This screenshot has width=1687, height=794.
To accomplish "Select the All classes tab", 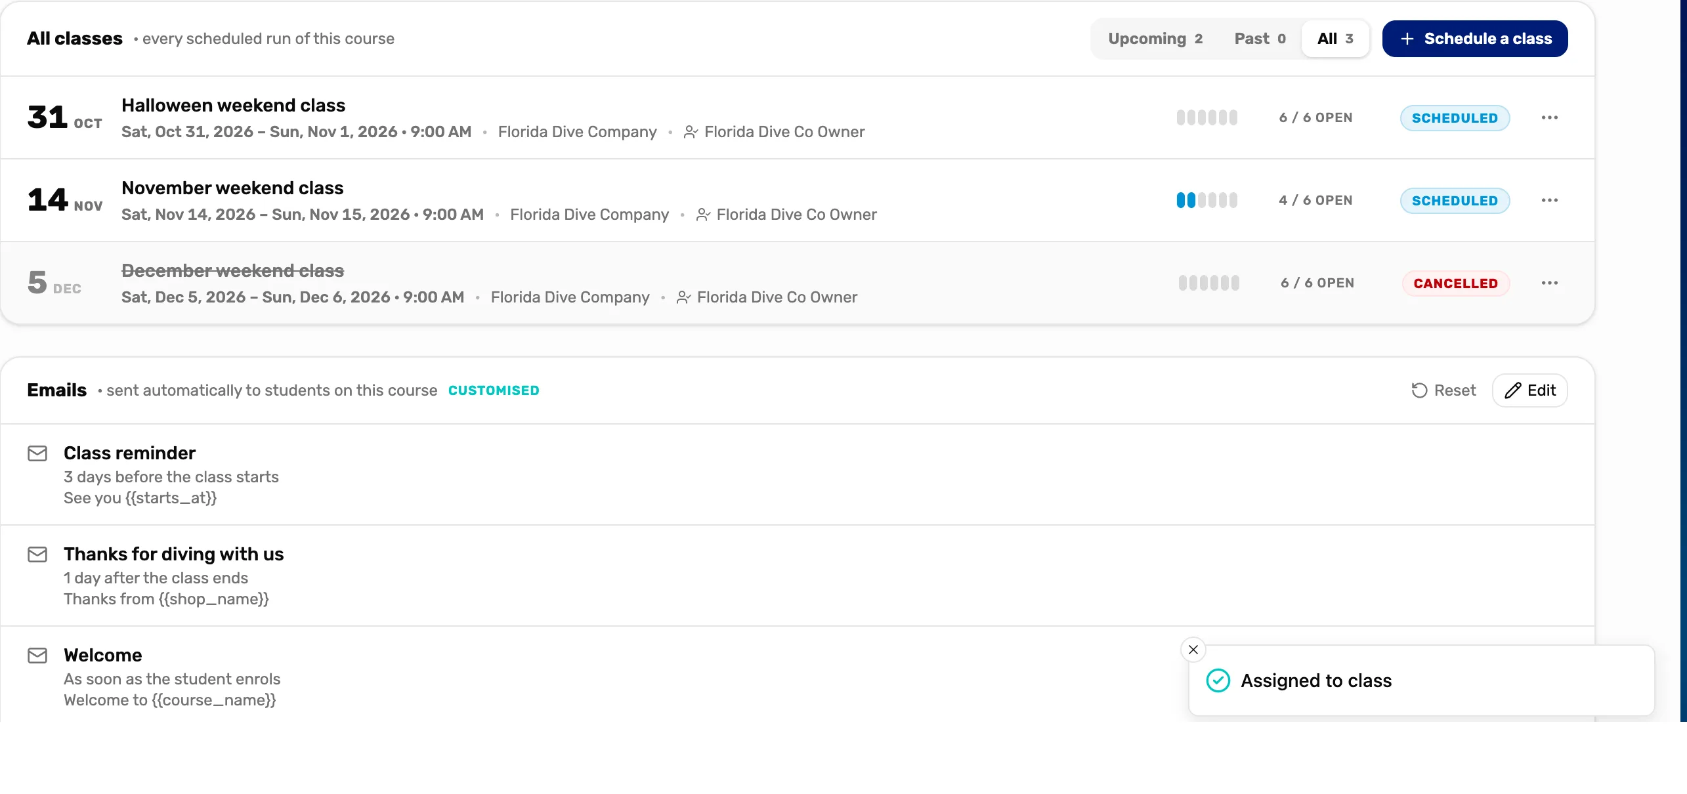I will pos(1335,39).
